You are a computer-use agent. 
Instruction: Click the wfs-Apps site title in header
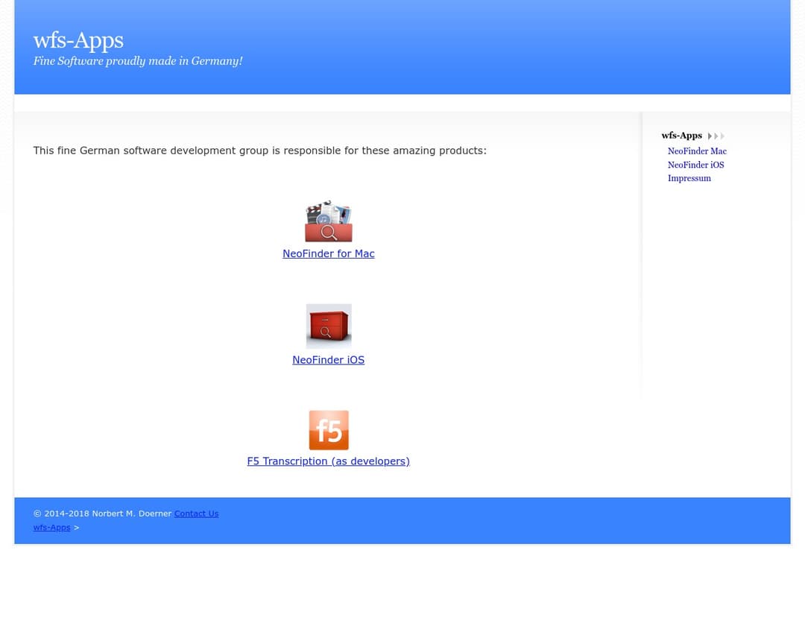78,40
